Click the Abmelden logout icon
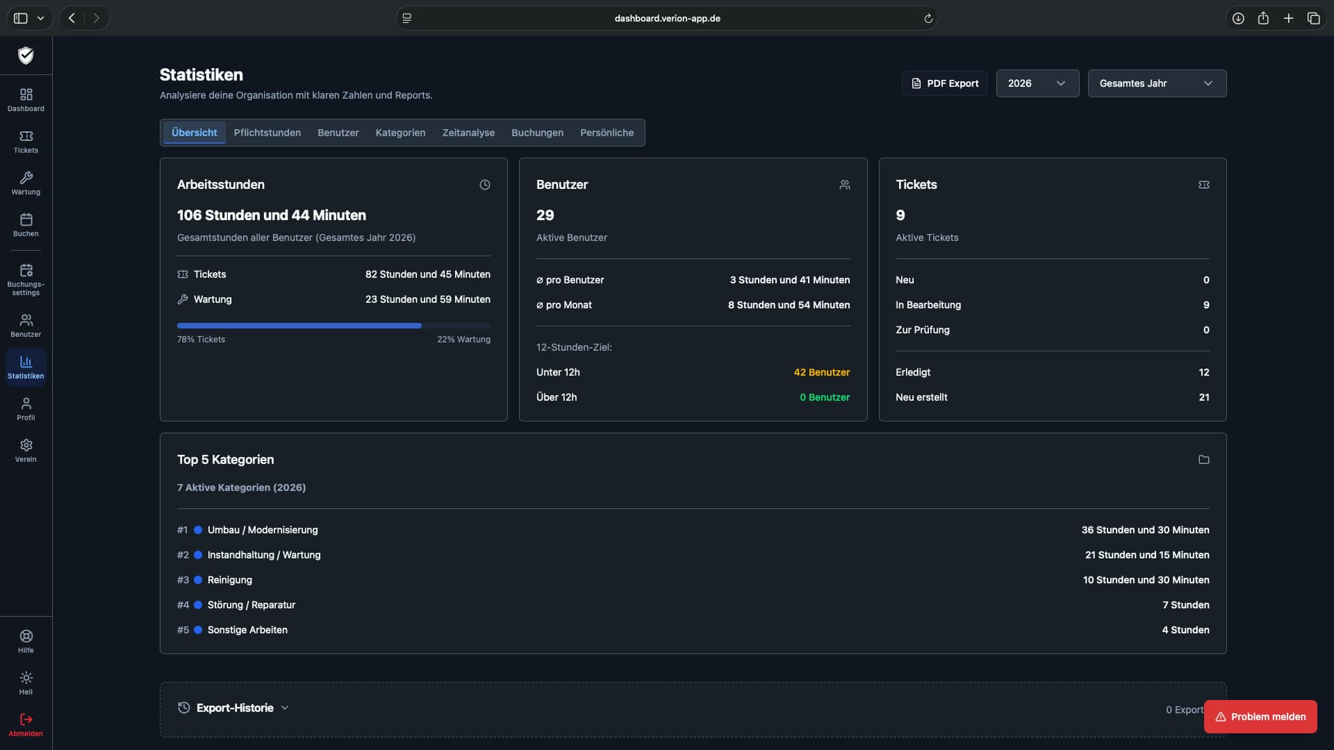The width and height of the screenshot is (1334, 750). point(26,719)
